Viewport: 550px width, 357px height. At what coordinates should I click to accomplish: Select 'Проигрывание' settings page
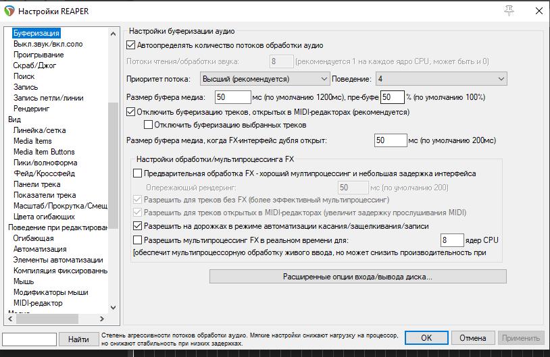coord(39,55)
